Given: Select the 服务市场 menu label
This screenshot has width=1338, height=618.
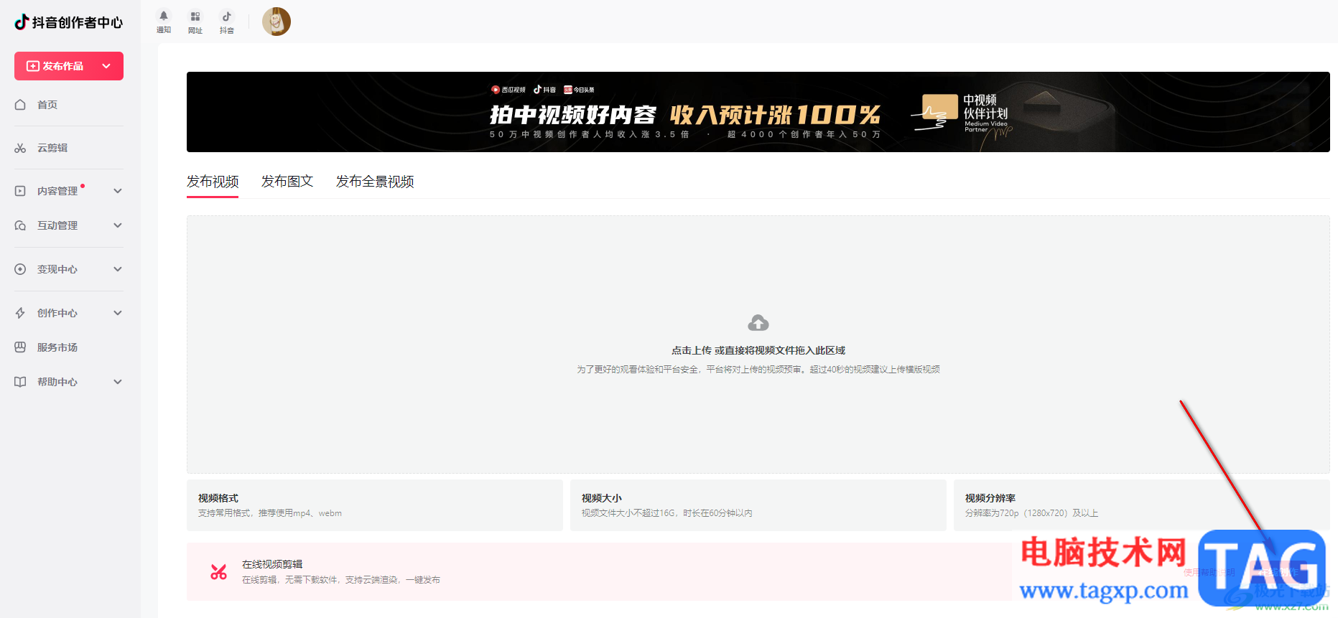Looking at the screenshot, I should pyautogui.click(x=57, y=347).
